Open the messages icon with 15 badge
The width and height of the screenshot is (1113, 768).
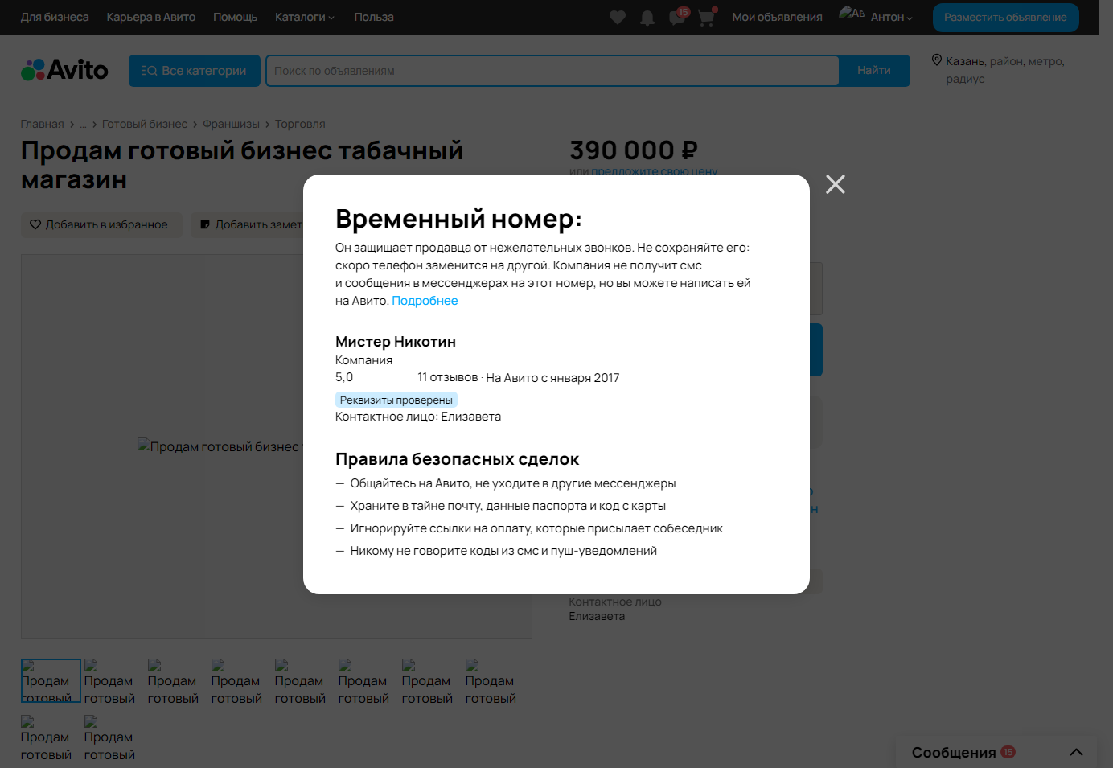[x=677, y=17]
